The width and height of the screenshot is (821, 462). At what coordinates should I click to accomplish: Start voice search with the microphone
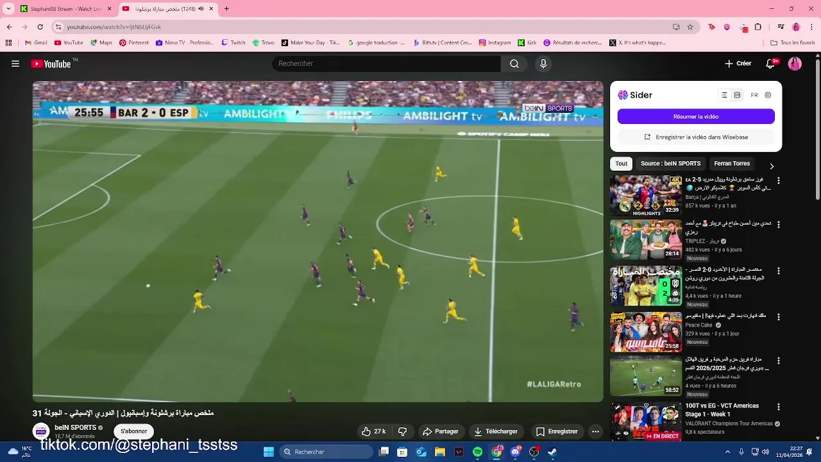pos(543,64)
